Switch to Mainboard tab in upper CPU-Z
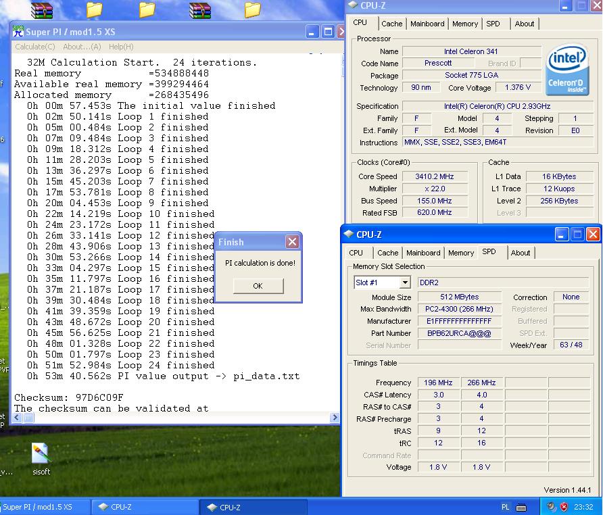 tap(427, 24)
